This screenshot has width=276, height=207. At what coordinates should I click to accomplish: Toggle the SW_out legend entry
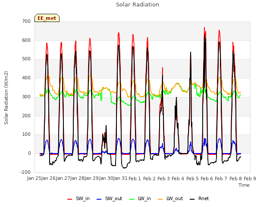[x=110, y=199]
